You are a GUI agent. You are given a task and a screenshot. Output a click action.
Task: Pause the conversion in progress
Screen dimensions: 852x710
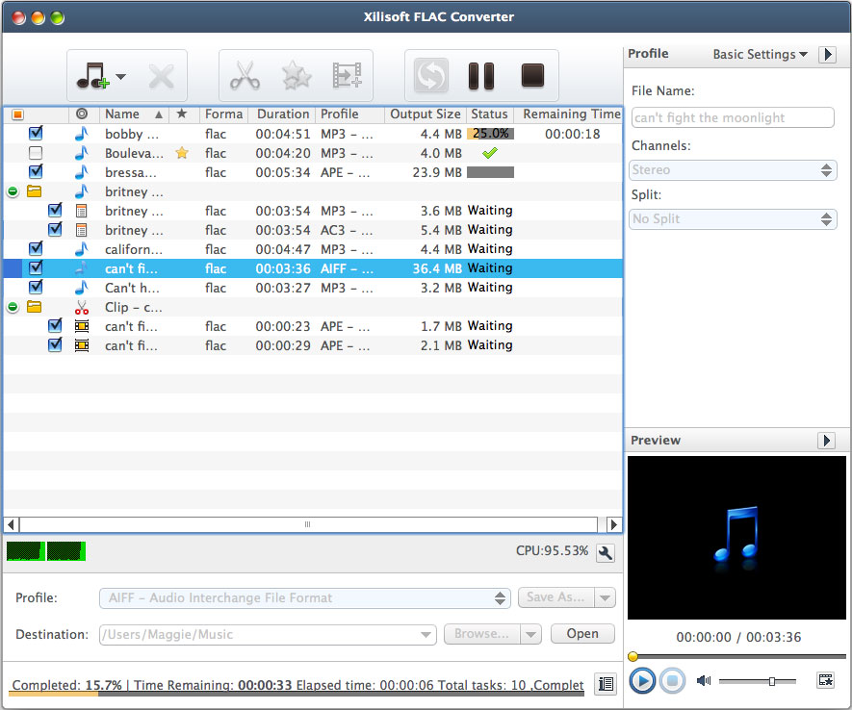coord(480,76)
